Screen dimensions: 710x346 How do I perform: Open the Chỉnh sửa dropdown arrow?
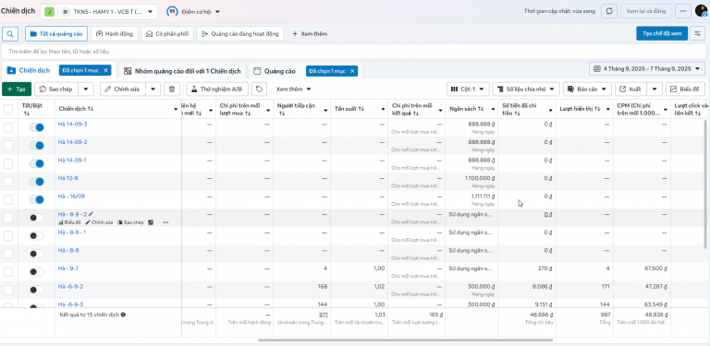[153, 89]
